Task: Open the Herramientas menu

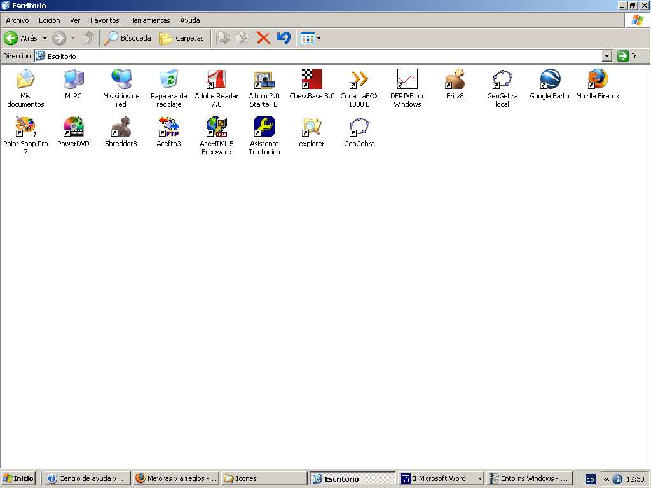Action: point(149,20)
